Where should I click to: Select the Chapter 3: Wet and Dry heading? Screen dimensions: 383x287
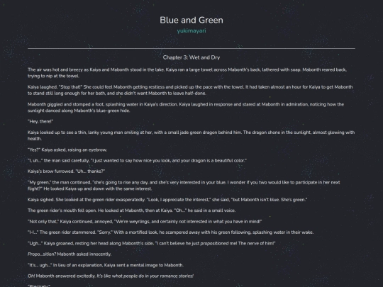[x=191, y=57]
